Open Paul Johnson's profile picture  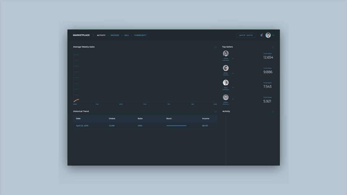(226, 82)
